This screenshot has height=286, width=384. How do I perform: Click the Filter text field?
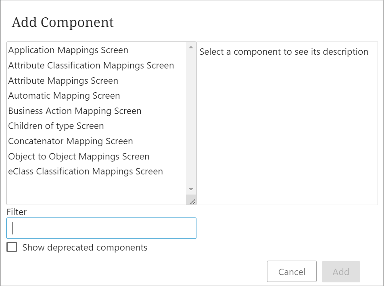coord(101,228)
